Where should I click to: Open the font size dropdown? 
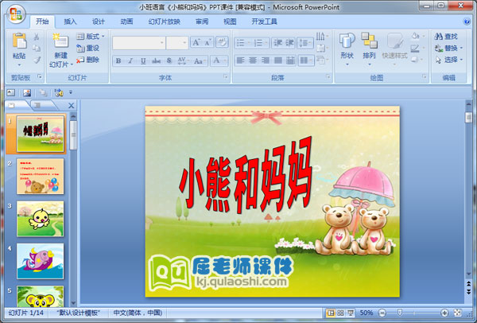184,43
